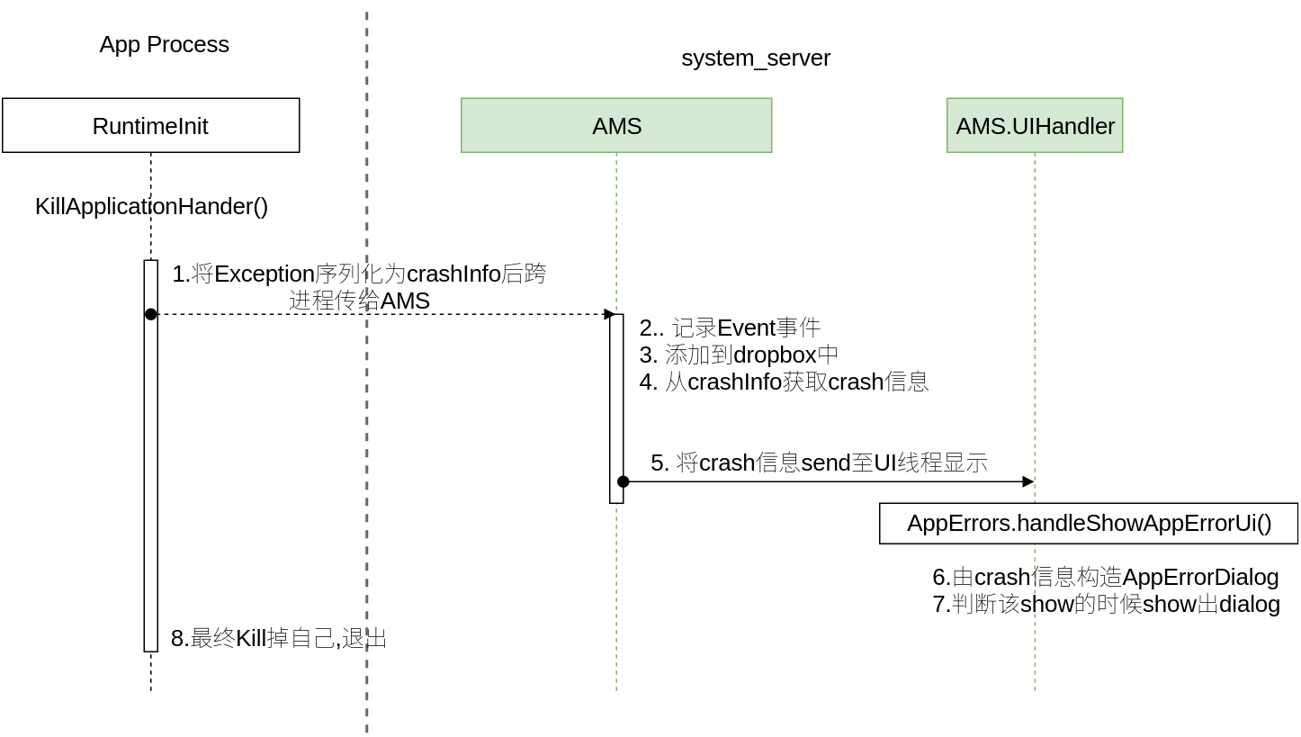Click the RuntimeInit lifeline box
Screen dimensions: 1301x737
coord(150,126)
